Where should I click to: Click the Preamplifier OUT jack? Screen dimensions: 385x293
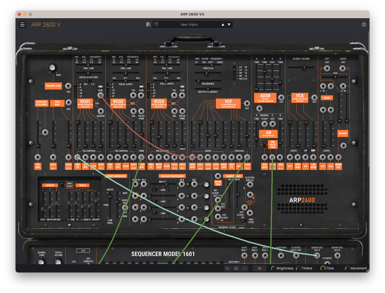68,86
